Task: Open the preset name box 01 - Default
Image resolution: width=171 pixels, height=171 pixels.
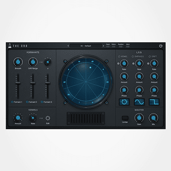Action: pos(86,46)
